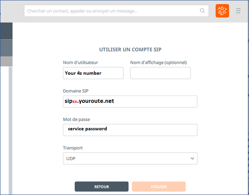Open the hamburger menu icon
Image resolution: width=249 pixels, height=195 pixels.
click(x=238, y=11)
